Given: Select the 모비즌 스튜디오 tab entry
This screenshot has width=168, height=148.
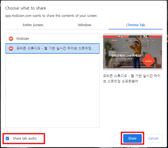Looking at the screenshot, I should (52, 49).
